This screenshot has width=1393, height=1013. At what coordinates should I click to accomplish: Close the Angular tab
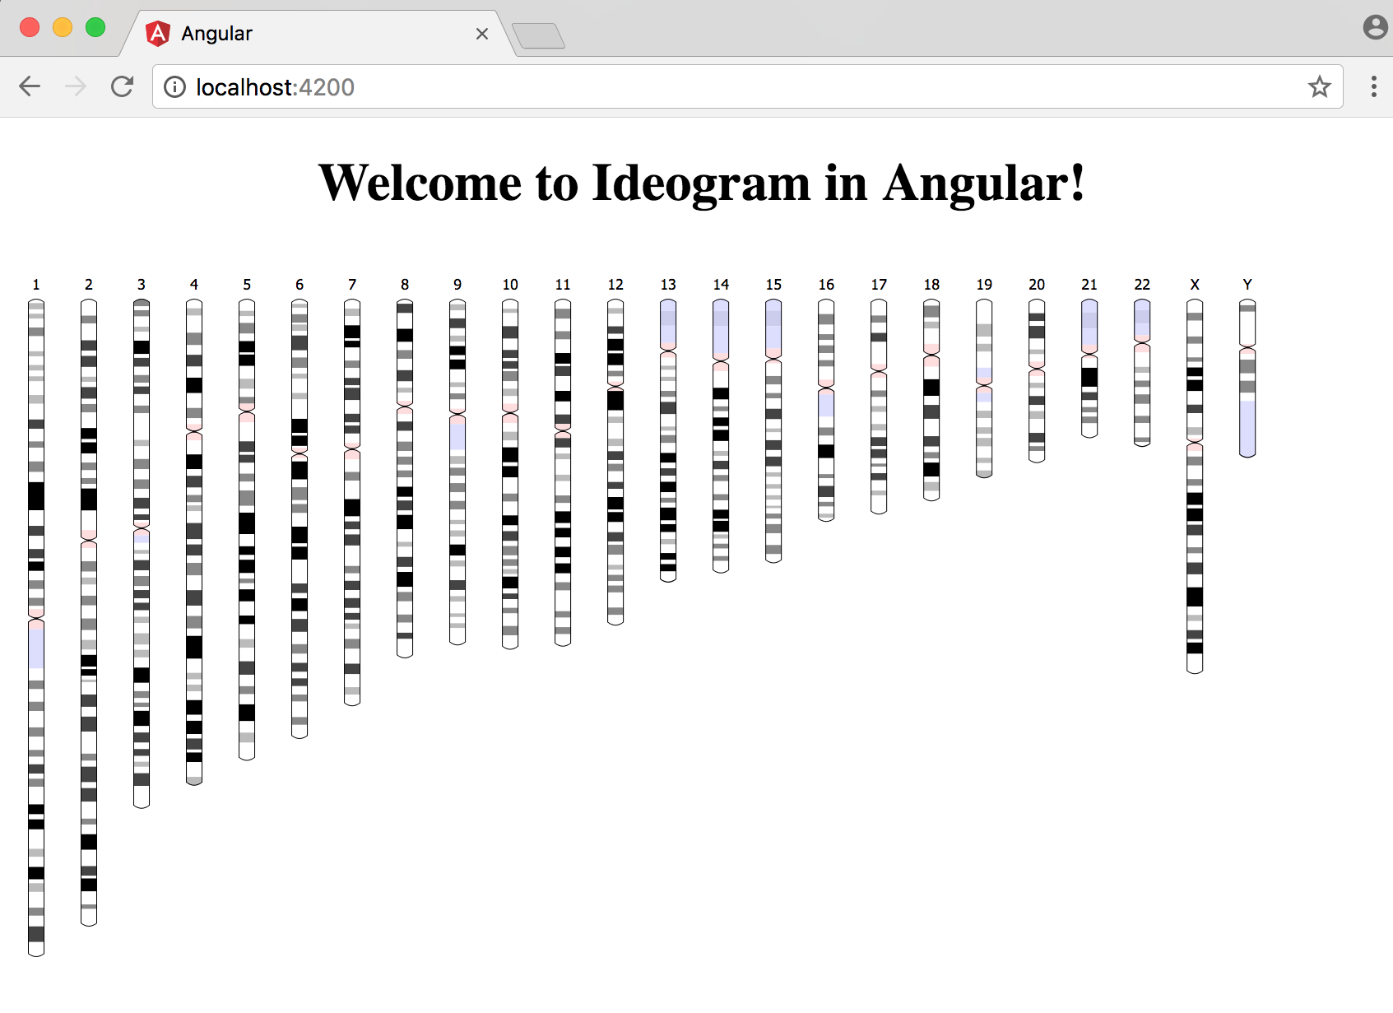482,34
